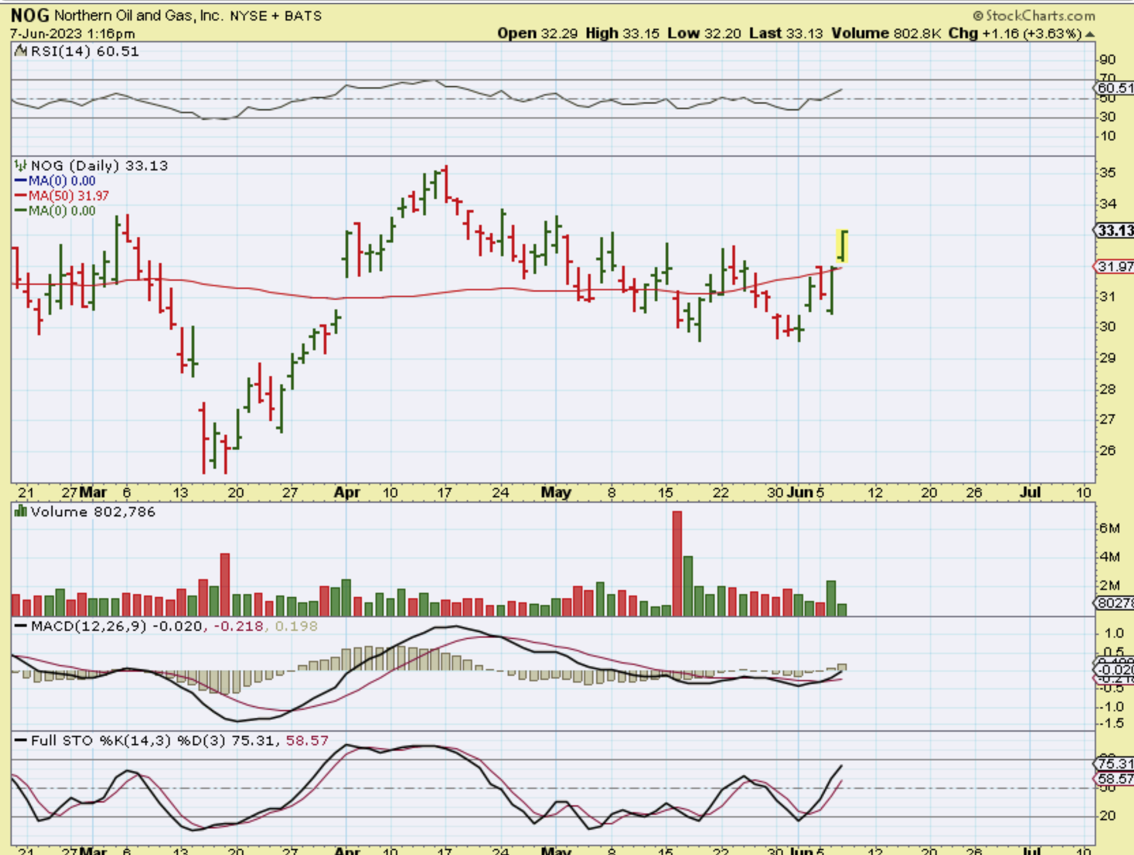
Task: Click the StockCharts.com copyright logo
Action: (x=1034, y=15)
